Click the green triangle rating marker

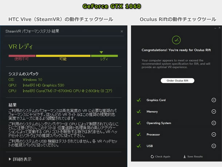click(101, 52)
